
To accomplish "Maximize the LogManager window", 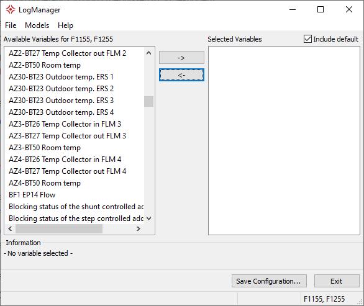I will coord(321,9).
